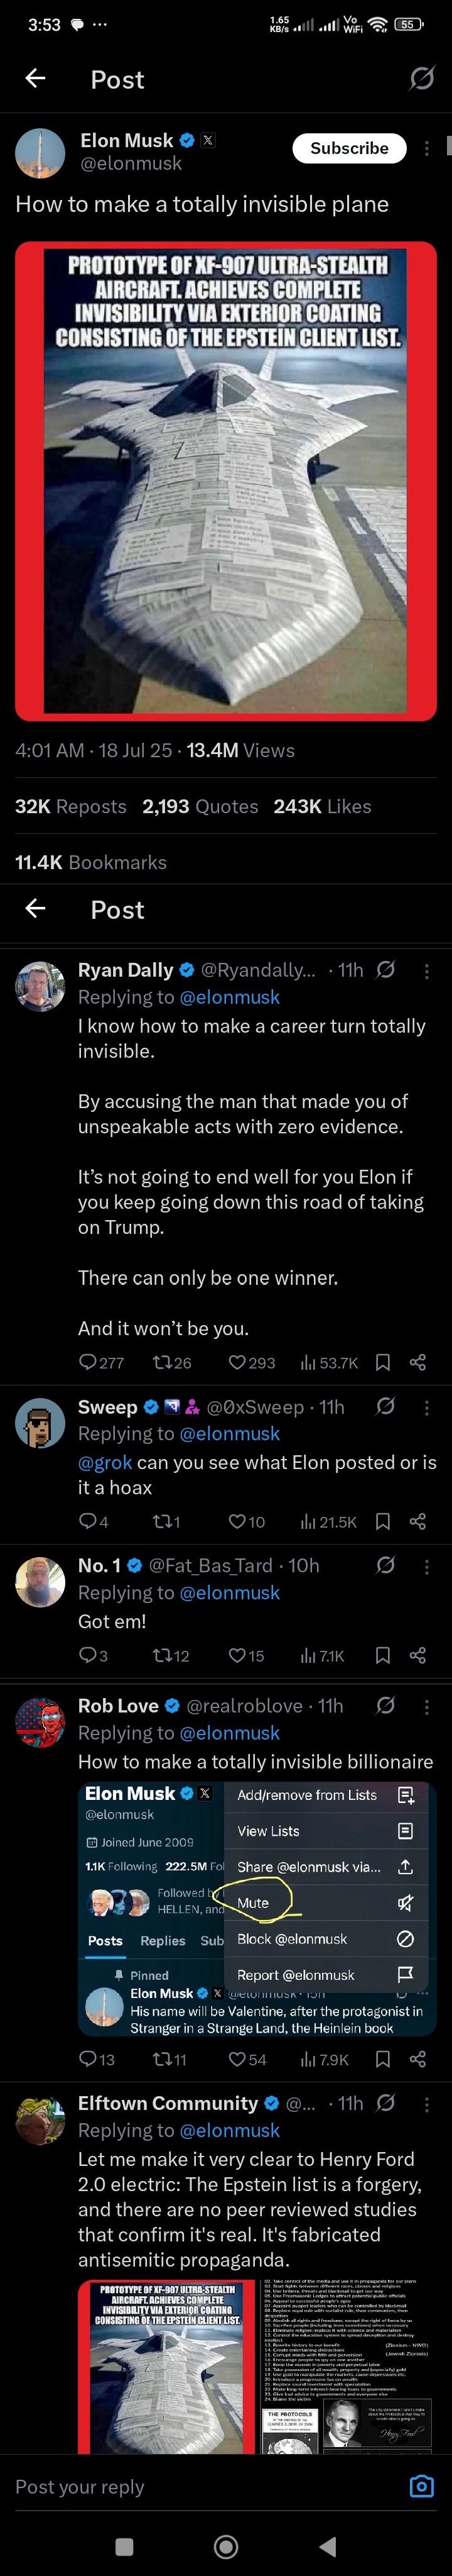Tap the Grok icon in top header
Image resolution: width=452 pixels, height=2576 pixels.
pyautogui.click(x=422, y=78)
